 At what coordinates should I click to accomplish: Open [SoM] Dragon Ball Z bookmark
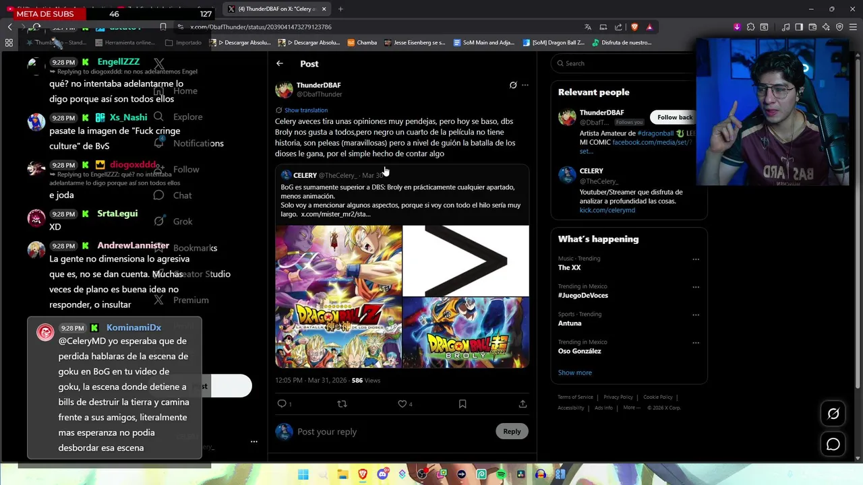[554, 42]
